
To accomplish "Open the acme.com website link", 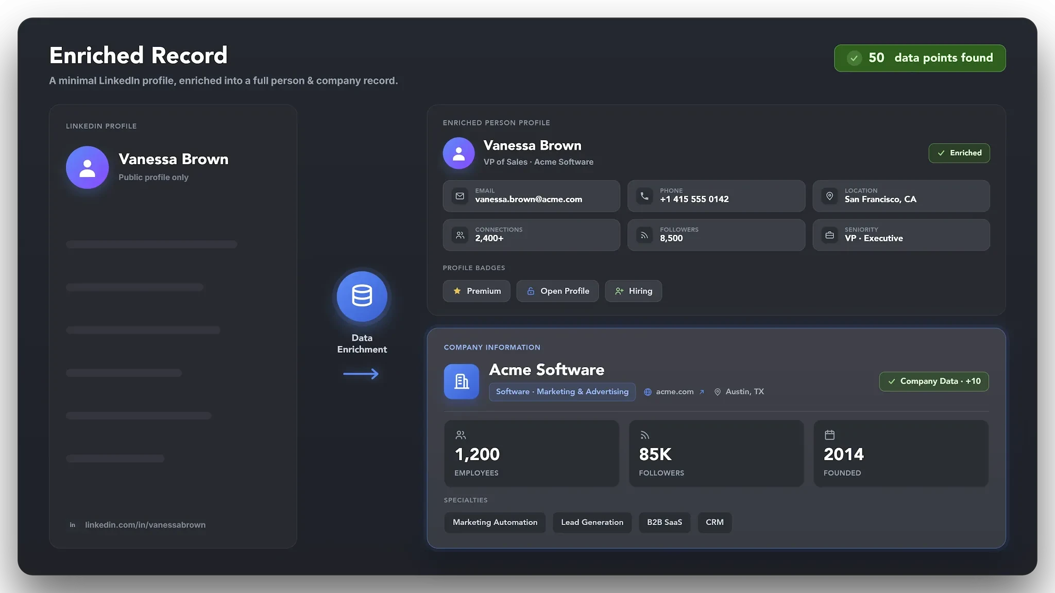I will tap(675, 392).
